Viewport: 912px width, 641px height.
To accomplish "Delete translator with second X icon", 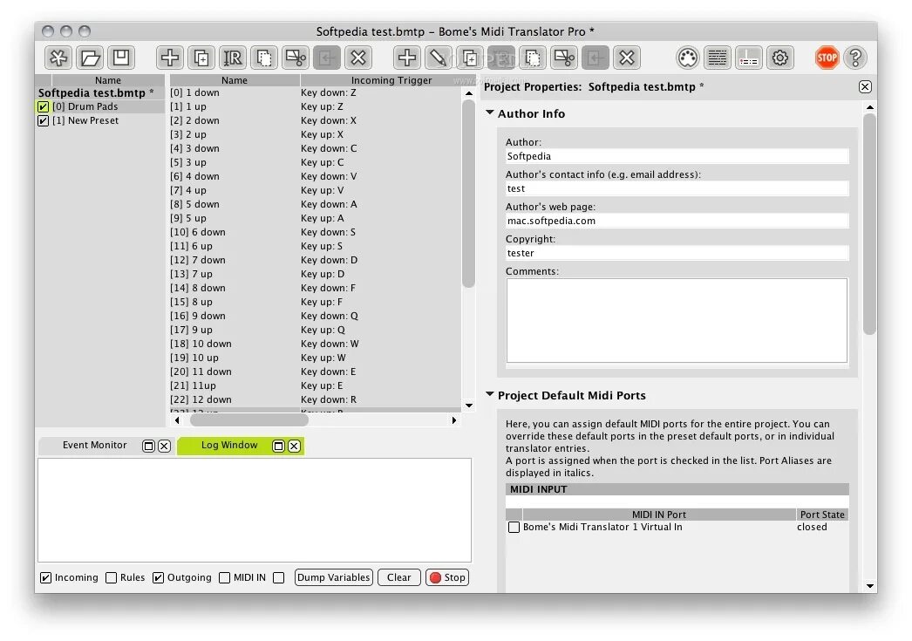I will pos(626,58).
